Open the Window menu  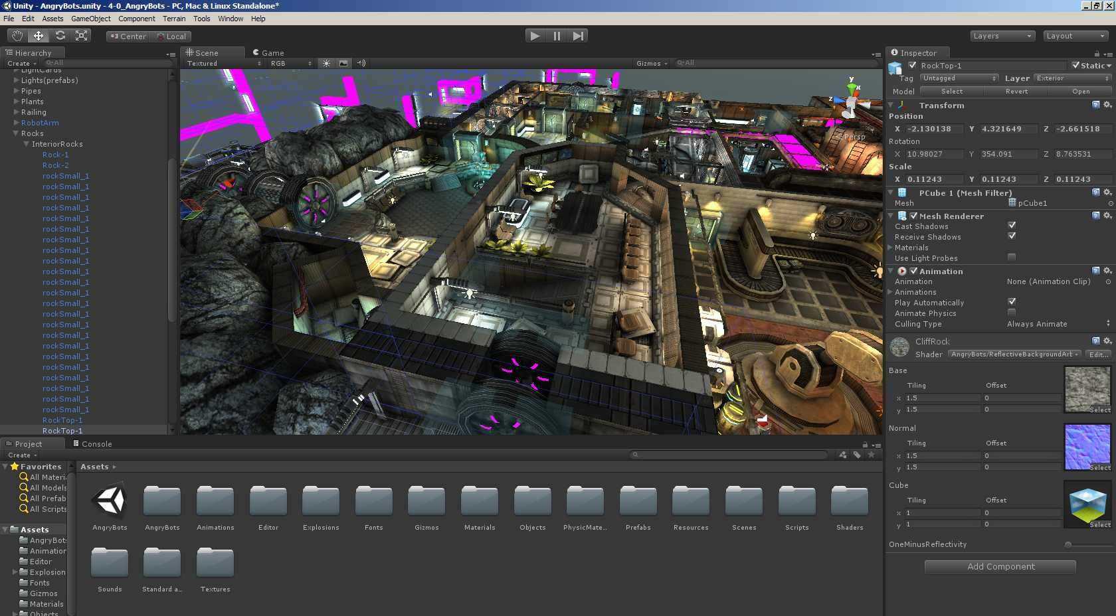pos(231,19)
